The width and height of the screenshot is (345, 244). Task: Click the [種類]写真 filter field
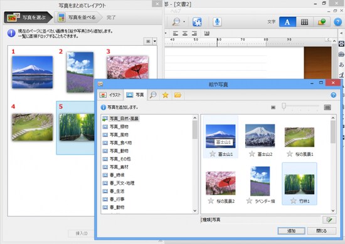click(260, 220)
